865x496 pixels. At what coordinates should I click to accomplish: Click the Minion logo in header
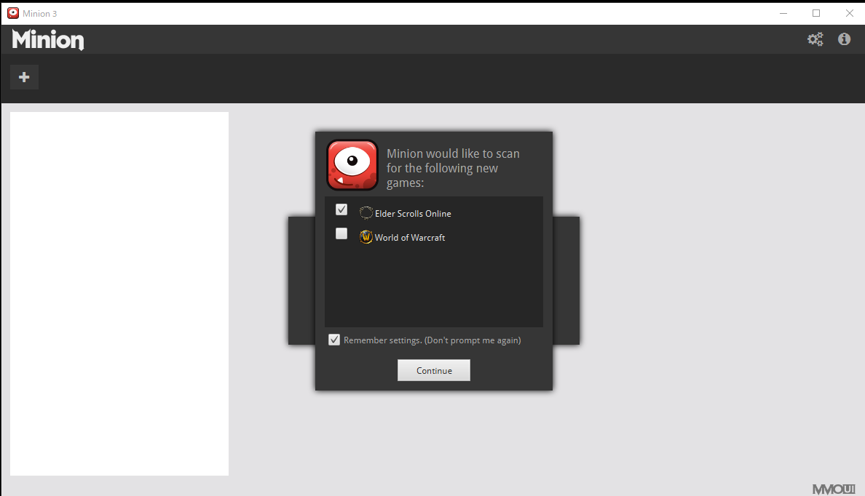tap(48, 40)
